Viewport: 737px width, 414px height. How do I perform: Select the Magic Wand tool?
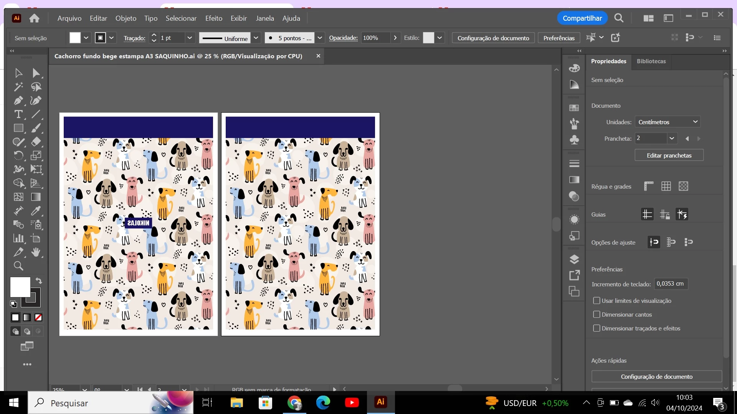click(18, 87)
